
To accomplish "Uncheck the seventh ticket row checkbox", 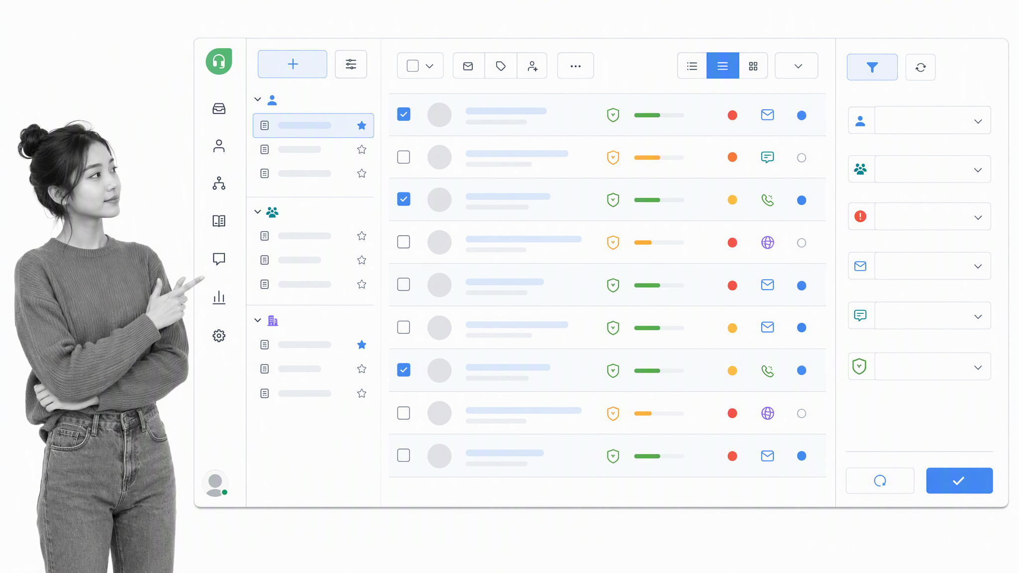I will [404, 370].
